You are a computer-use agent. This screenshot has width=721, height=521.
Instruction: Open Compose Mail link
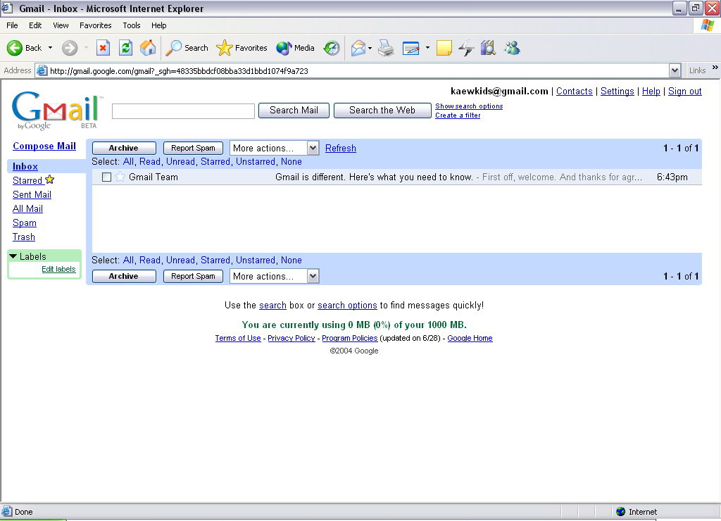[44, 146]
